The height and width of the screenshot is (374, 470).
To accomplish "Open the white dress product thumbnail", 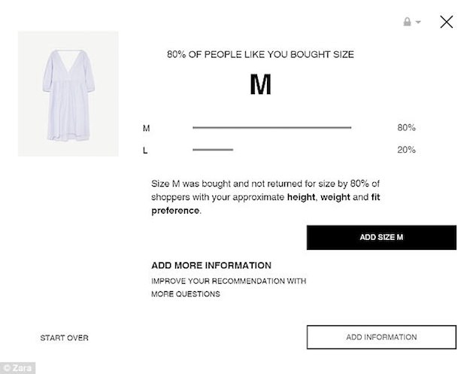I will 68,93.
